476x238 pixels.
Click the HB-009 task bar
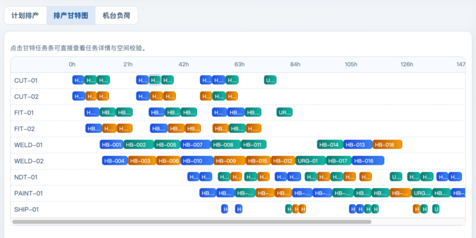tap(229, 161)
